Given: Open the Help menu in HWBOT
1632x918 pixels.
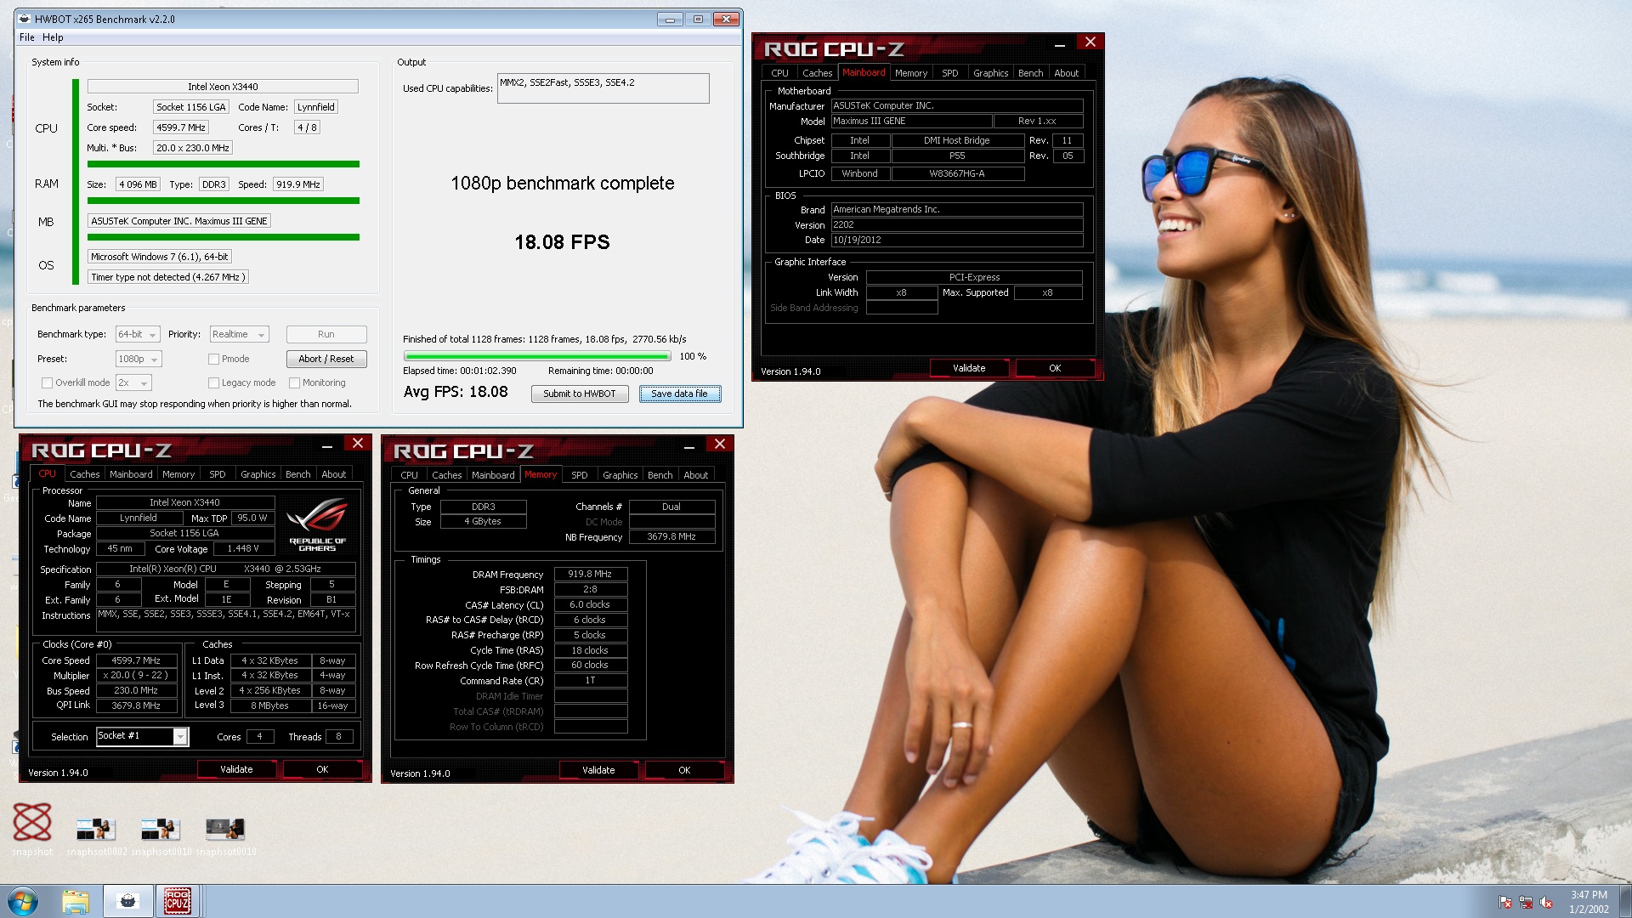Looking at the screenshot, I should (x=53, y=37).
